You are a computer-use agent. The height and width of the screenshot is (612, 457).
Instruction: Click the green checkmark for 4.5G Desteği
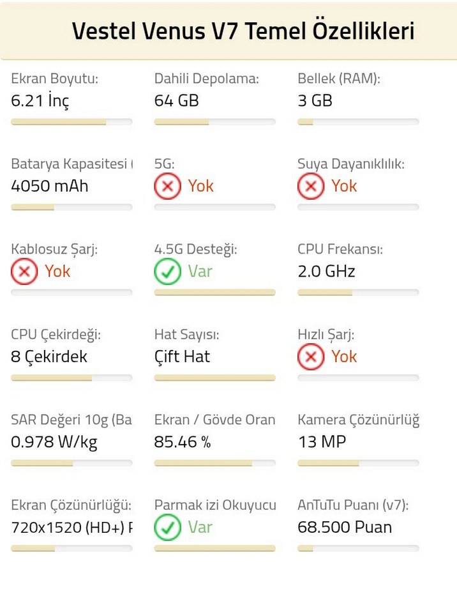coord(167,272)
